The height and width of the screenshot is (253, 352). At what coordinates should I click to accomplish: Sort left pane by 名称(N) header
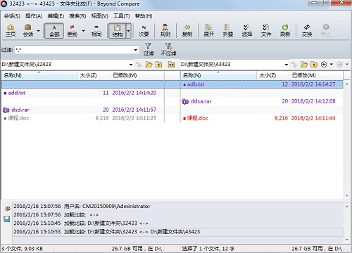(39, 75)
